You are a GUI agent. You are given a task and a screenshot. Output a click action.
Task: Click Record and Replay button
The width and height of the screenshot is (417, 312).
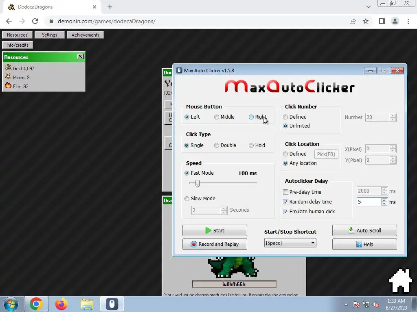click(x=215, y=244)
